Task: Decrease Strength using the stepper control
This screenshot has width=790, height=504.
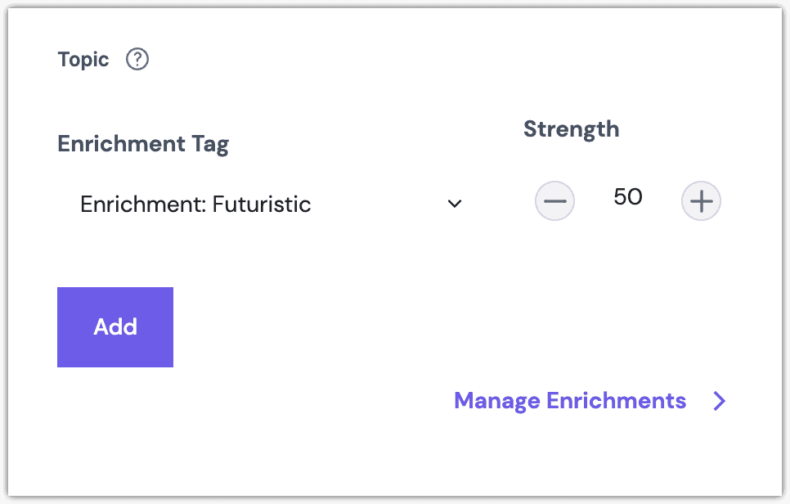Action: 554,200
